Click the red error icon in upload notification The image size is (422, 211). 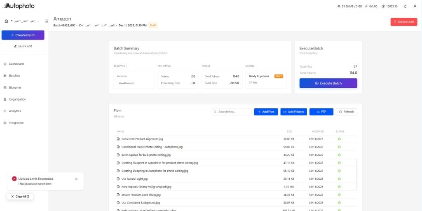pos(14,179)
